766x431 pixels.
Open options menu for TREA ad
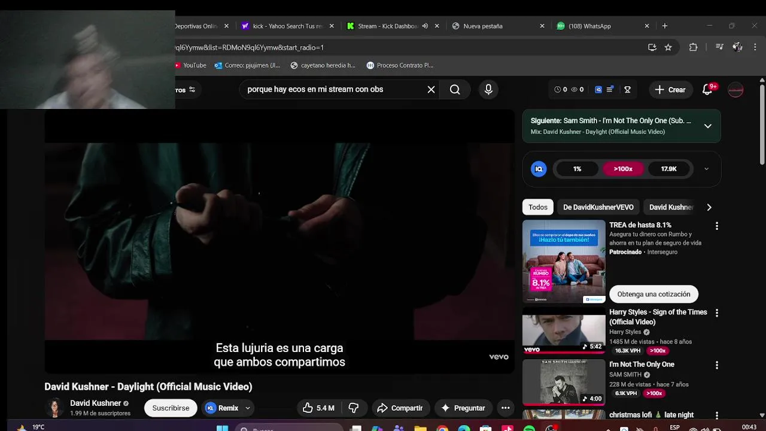coord(716,226)
